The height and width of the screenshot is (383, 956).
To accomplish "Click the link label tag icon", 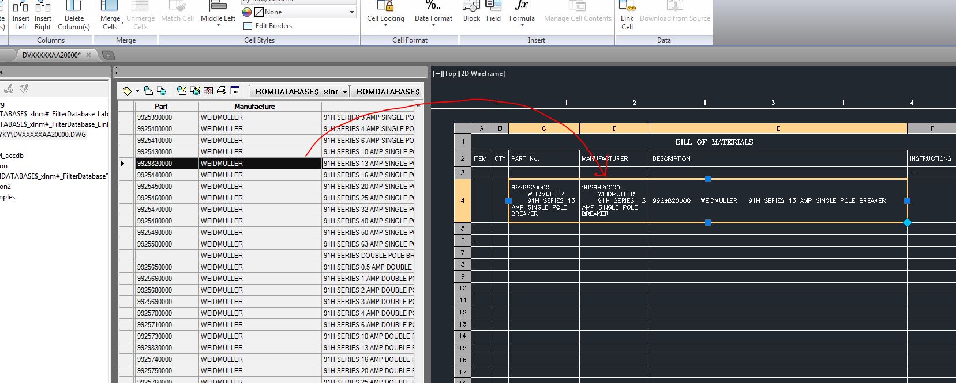I will click(x=127, y=91).
